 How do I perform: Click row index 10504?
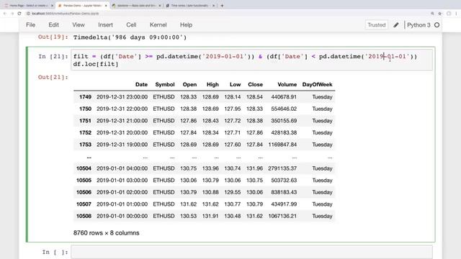point(84,168)
